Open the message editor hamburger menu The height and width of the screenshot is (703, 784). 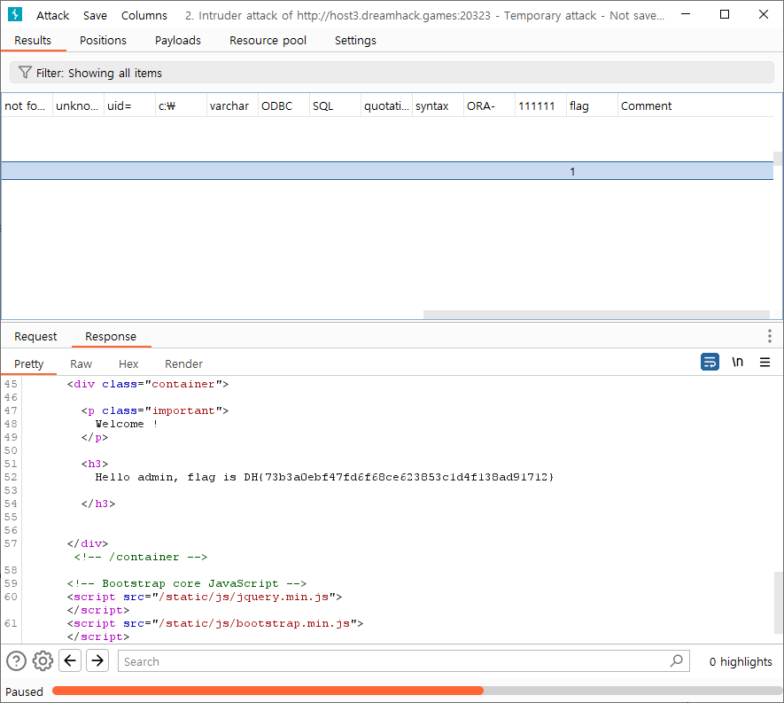click(765, 362)
